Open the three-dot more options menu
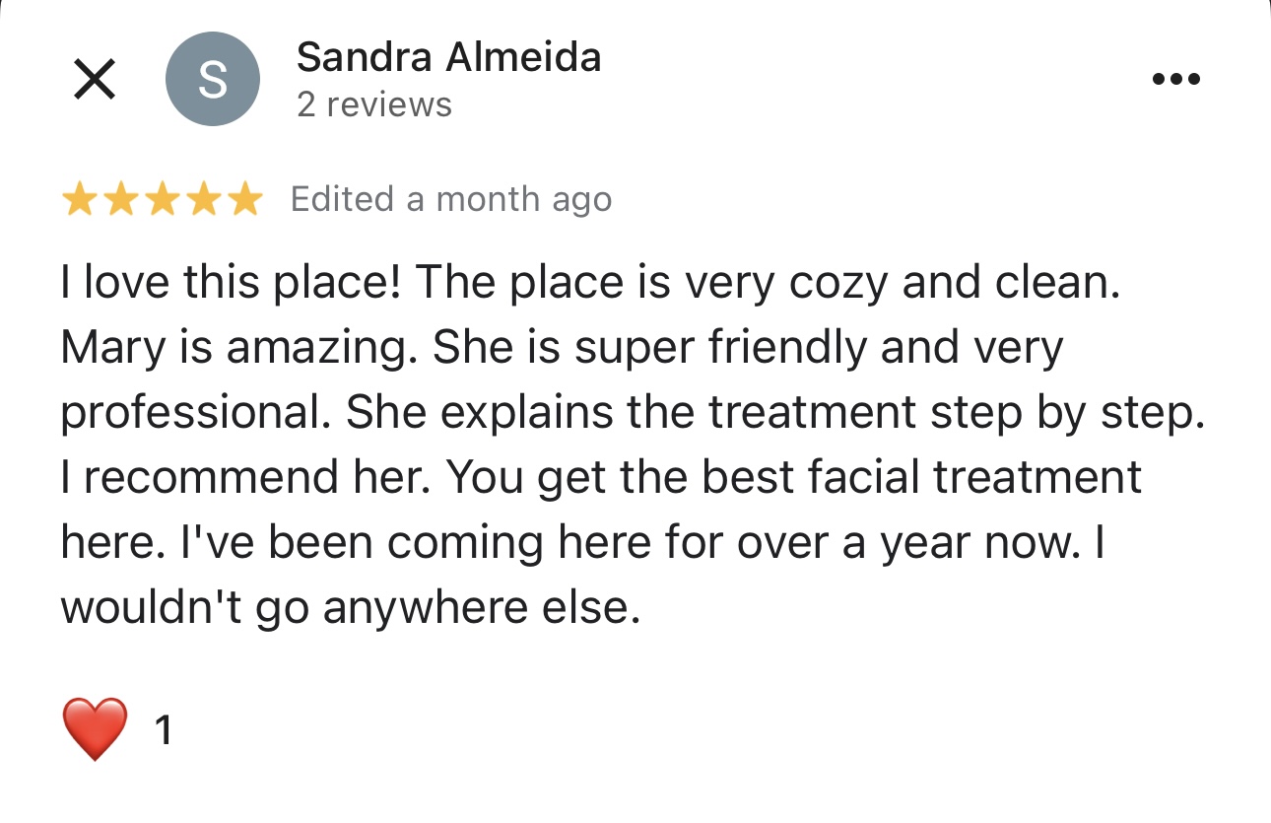Screen dimensions: 1271x823 [1176, 79]
